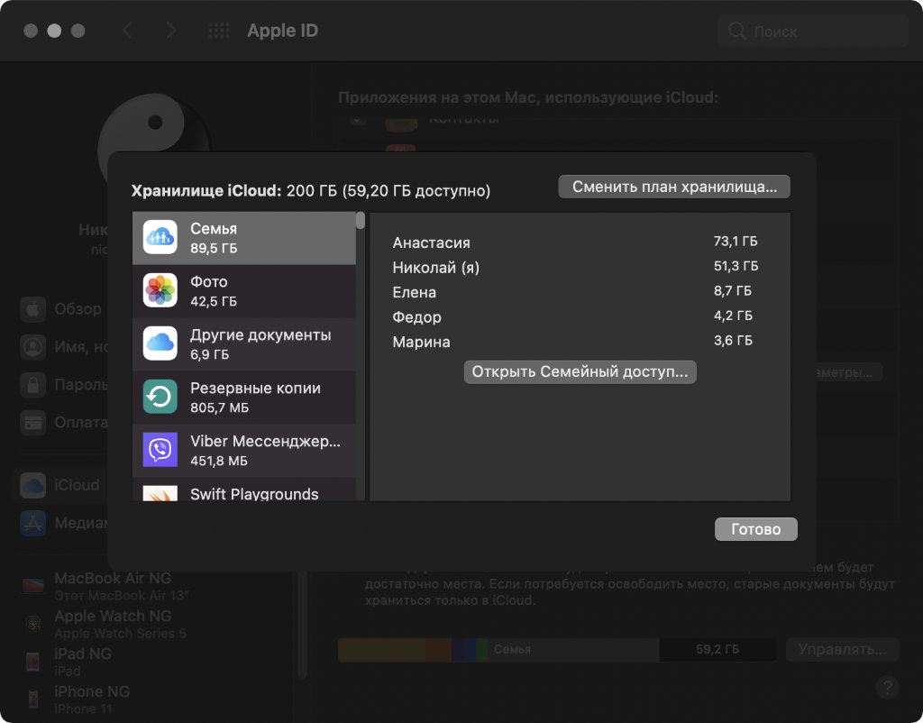This screenshot has width=923, height=723.
Task: Click the Фото app icon
Action: [160, 290]
